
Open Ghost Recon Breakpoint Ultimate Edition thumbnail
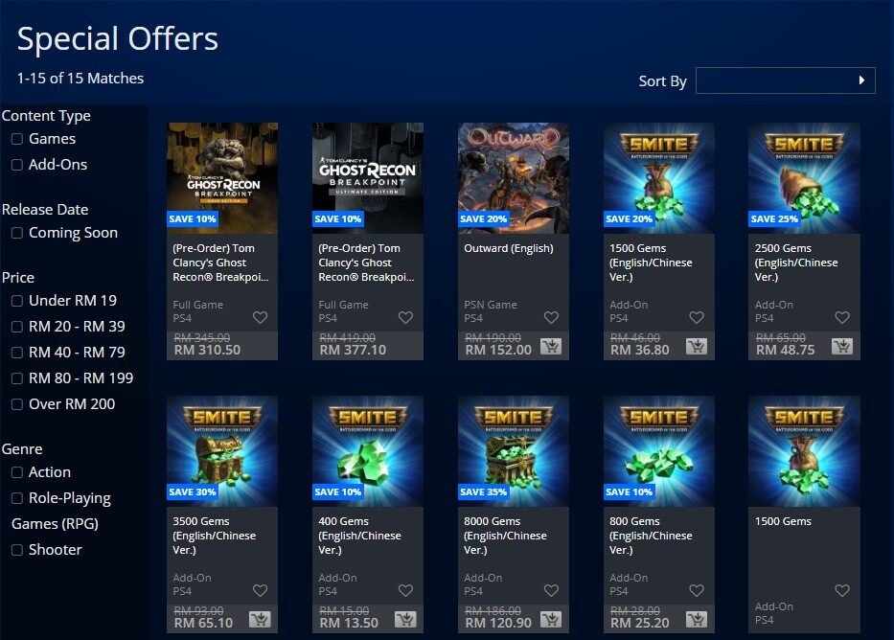point(368,178)
